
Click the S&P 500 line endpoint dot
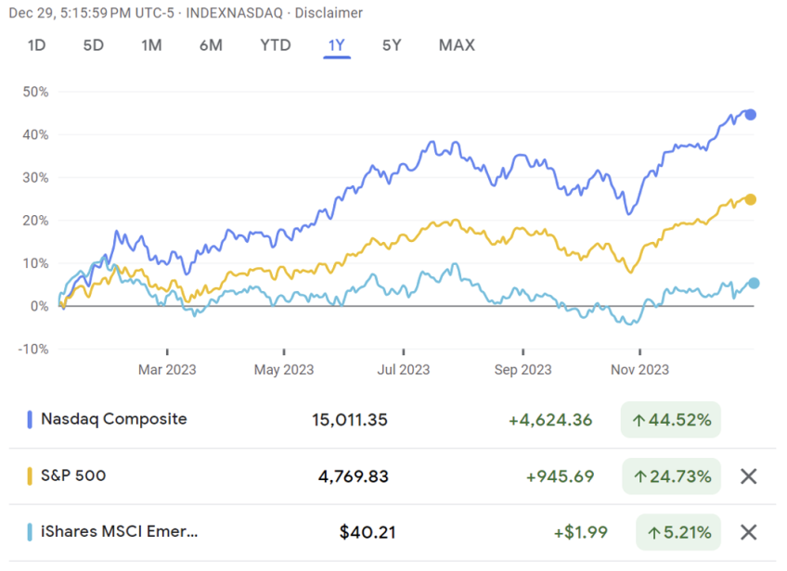(750, 198)
